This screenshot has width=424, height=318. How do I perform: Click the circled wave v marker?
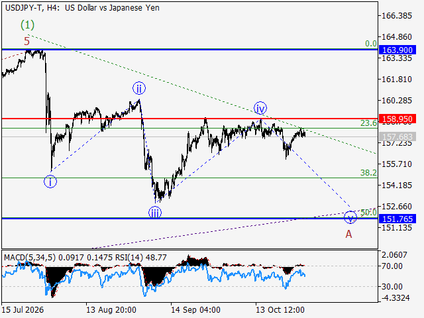coord(350,217)
